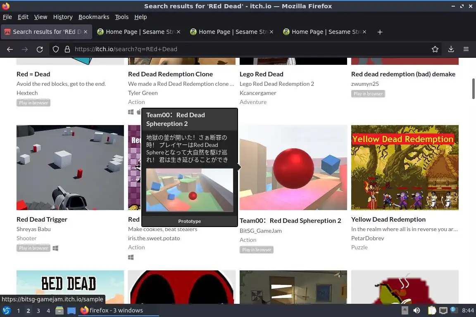Open tracking protection shield icon

coord(55,49)
